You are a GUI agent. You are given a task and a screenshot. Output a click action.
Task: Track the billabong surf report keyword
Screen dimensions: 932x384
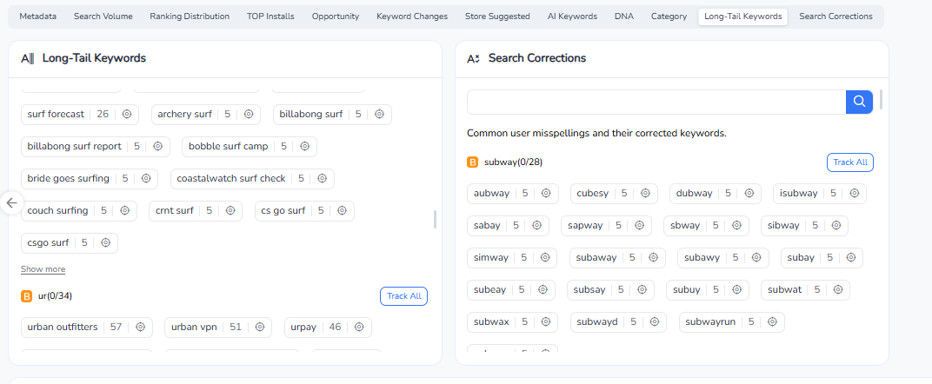(157, 147)
